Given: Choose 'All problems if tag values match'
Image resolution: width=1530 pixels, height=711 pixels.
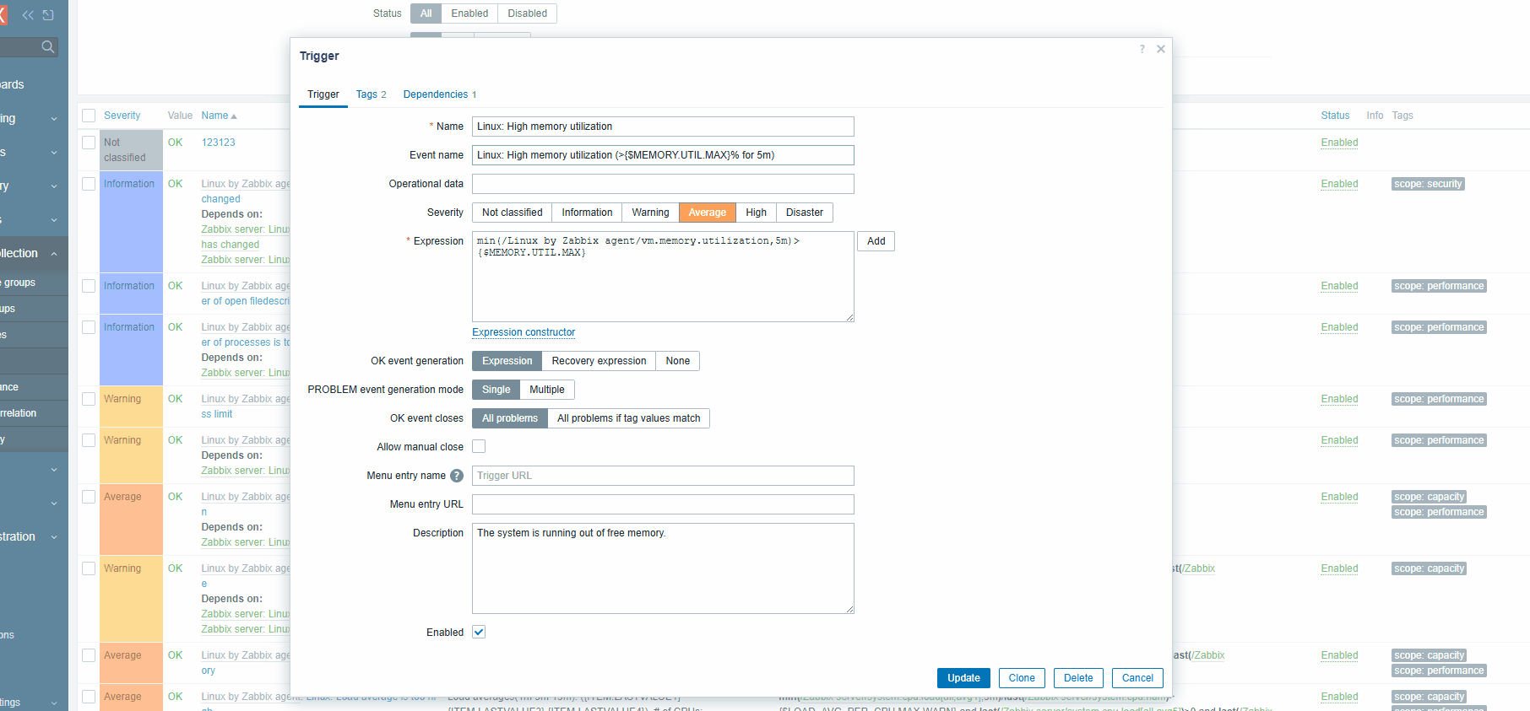Looking at the screenshot, I should [629, 418].
